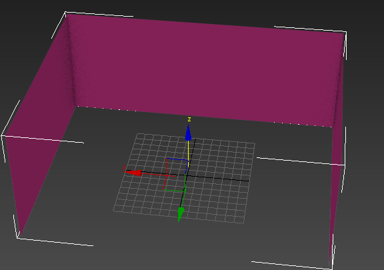Click the blue and red XZ plane handle
The height and width of the screenshot is (270, 384).
click(x=177, y=167)
